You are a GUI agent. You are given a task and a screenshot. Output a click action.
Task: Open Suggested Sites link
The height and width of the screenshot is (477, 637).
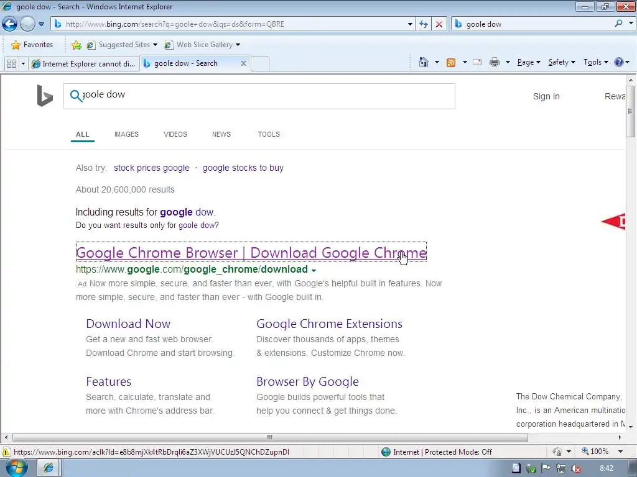point(119,45)
